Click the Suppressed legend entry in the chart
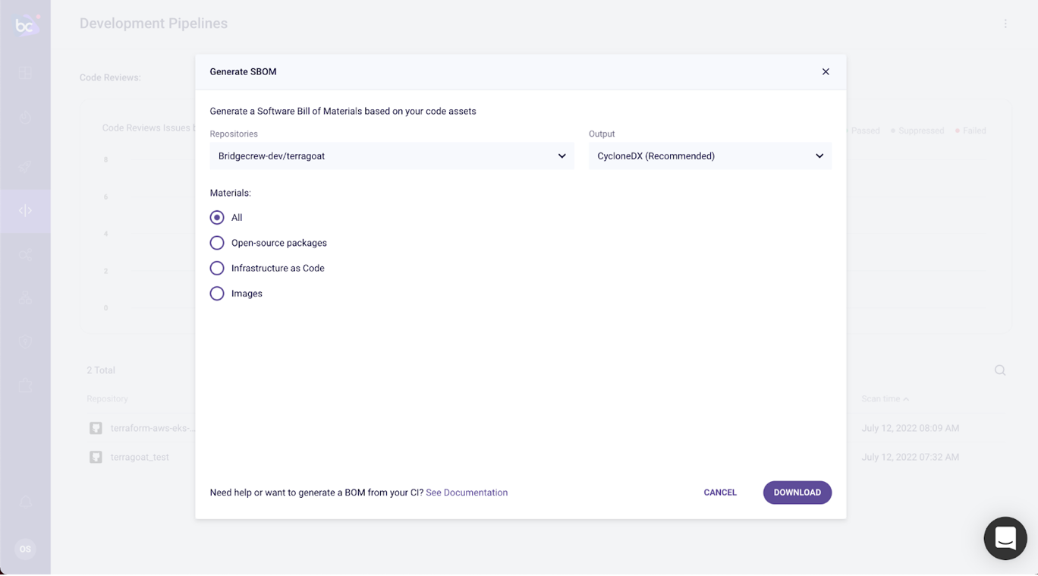Image resolution: width=1038 pixels, height=576 pixels. pyautogui.click(x=917, y=131)
